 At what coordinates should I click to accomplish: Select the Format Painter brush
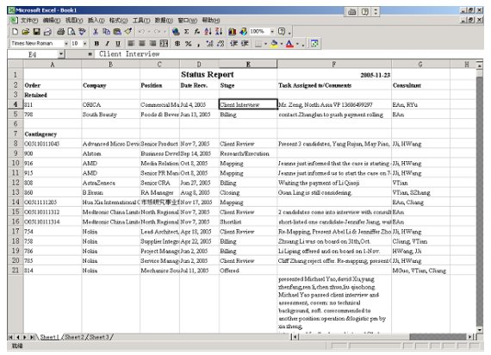(x=128, y=32)
